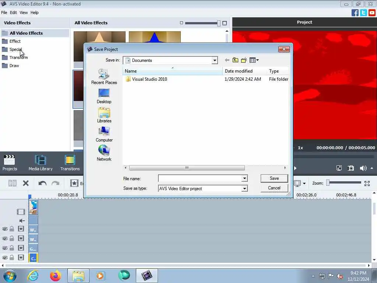
Task: Expand the volume control arrow in preview
Action: pos(372,168)
